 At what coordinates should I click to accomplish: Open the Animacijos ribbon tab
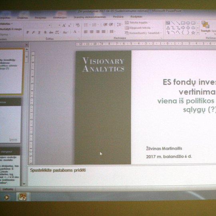point(60,18)
